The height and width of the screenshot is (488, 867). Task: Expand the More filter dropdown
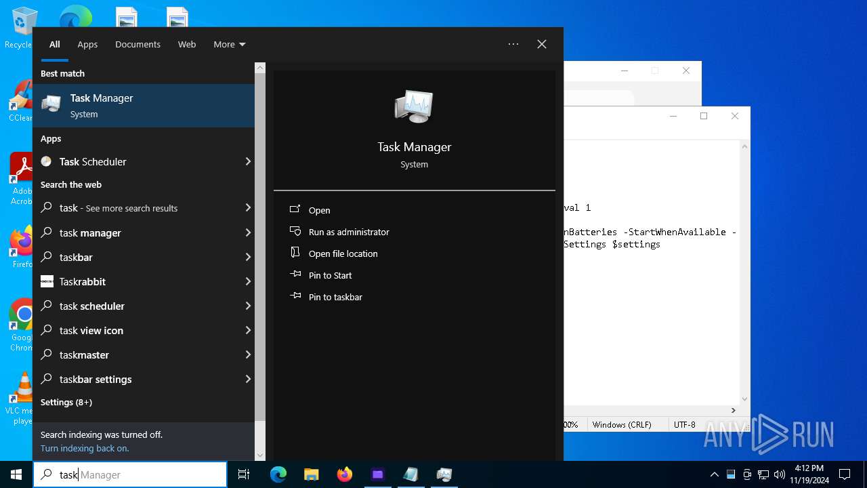point(230,44)
